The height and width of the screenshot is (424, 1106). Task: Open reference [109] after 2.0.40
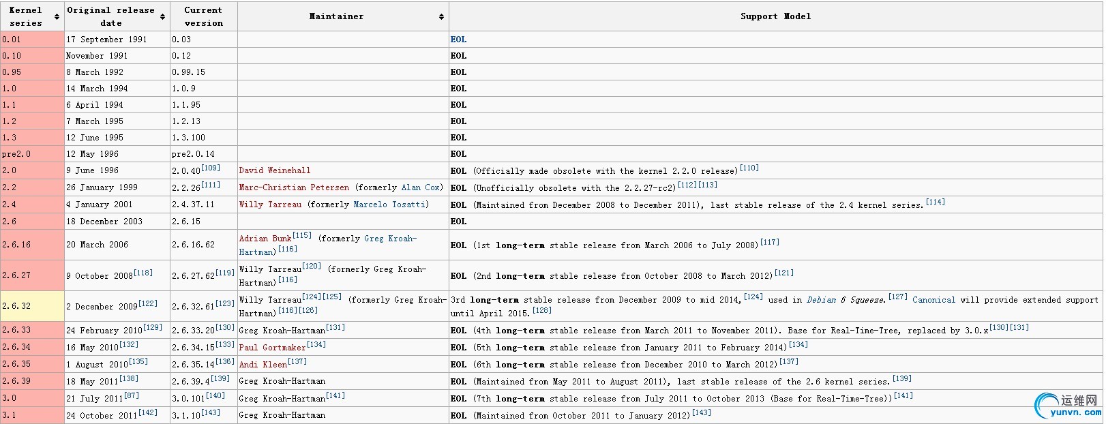pos(211,168)
